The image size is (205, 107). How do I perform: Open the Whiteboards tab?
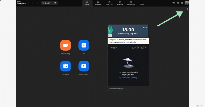tap(131, 3)
